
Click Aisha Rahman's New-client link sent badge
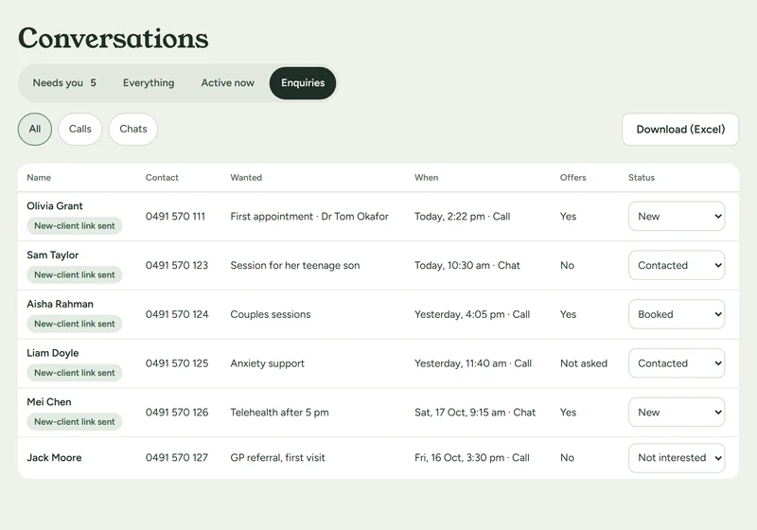(75, 324)
